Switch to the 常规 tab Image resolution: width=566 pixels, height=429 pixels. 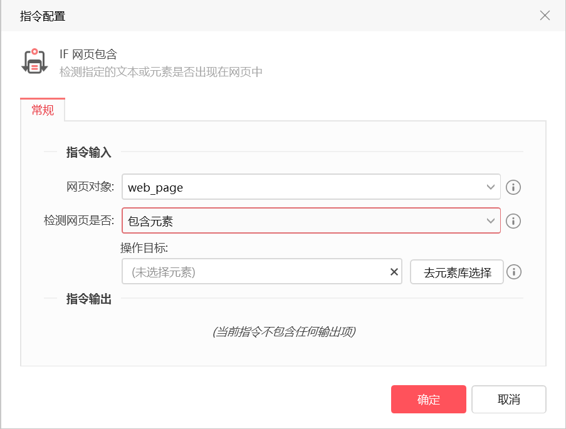coord(43,110)
